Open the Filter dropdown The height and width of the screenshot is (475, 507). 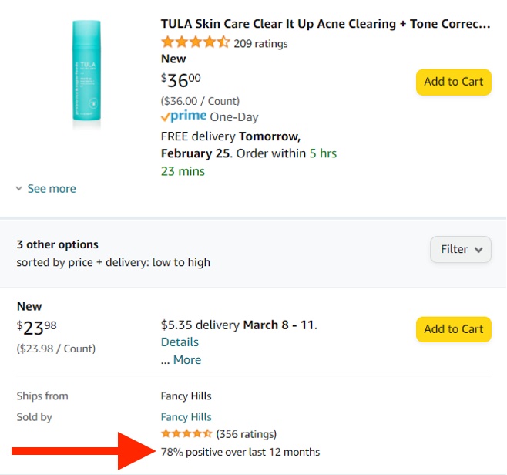coord(460,249)
